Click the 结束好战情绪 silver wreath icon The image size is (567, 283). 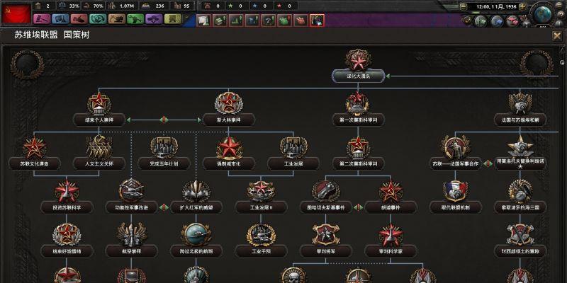click(67, 235)
